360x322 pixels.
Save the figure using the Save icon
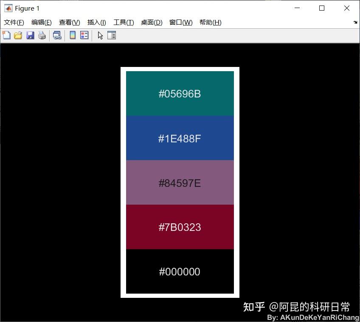pyautogui.click(x=30, y=35)
